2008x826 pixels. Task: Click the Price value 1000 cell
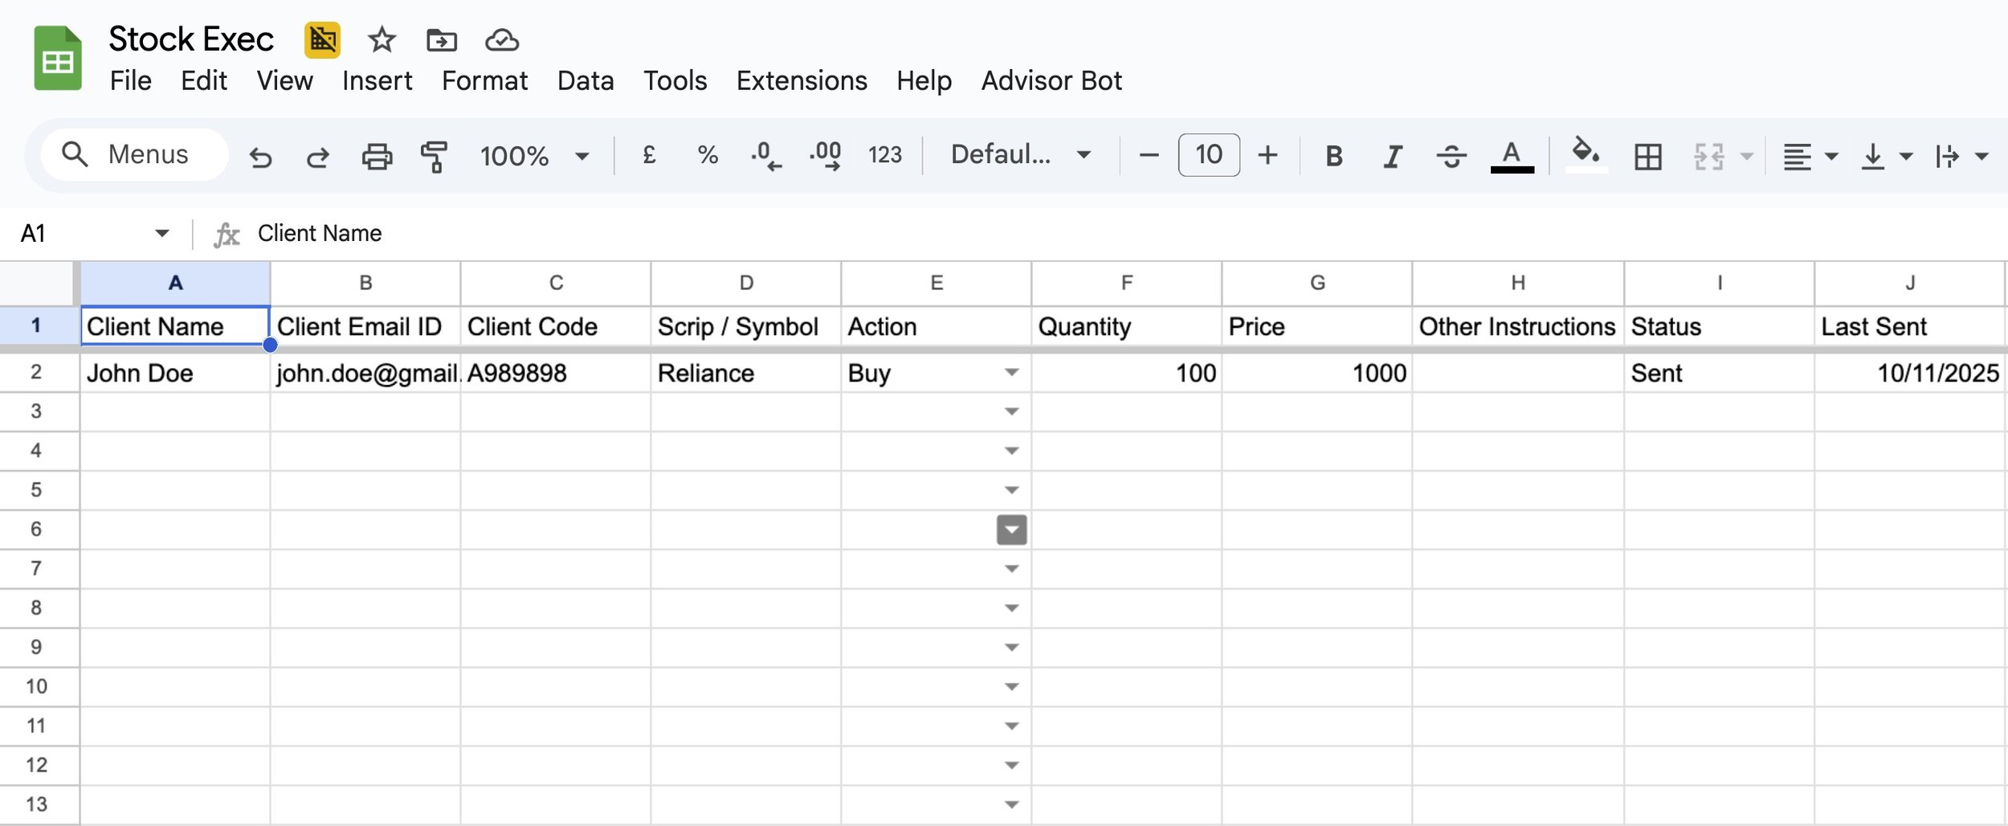(1317, 373)
